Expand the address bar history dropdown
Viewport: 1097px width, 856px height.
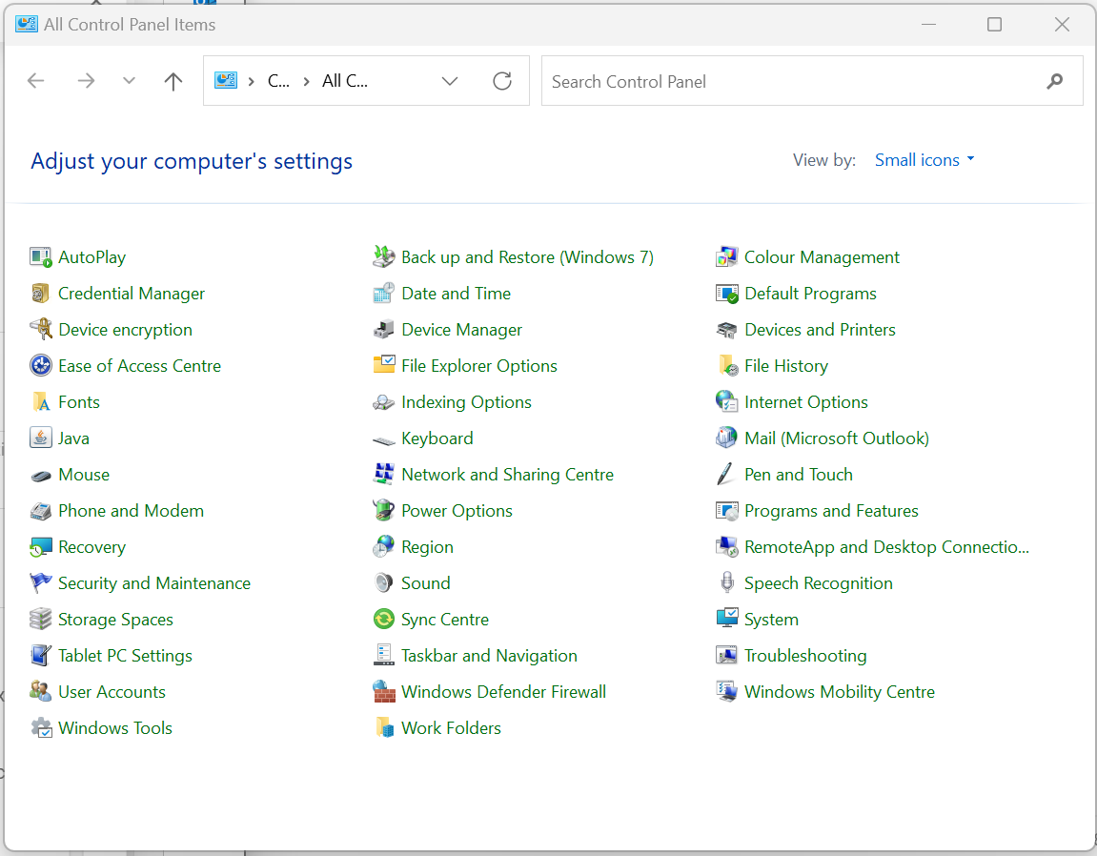pyautogui.click(x=450, y=81)
